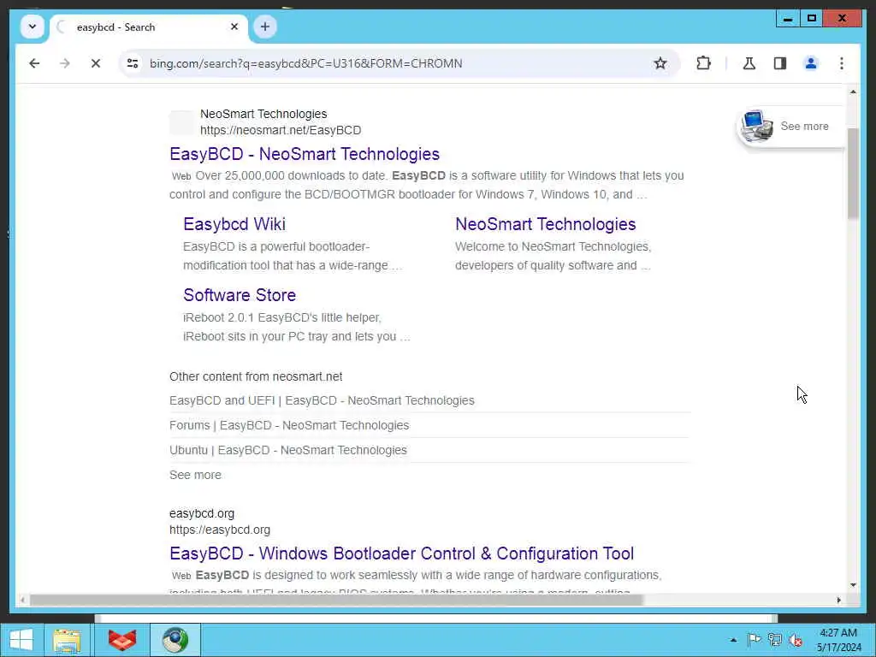Screen dimensions: 876x657
Task: Open Forums | EasyBCD link
Action: (289, 425)
